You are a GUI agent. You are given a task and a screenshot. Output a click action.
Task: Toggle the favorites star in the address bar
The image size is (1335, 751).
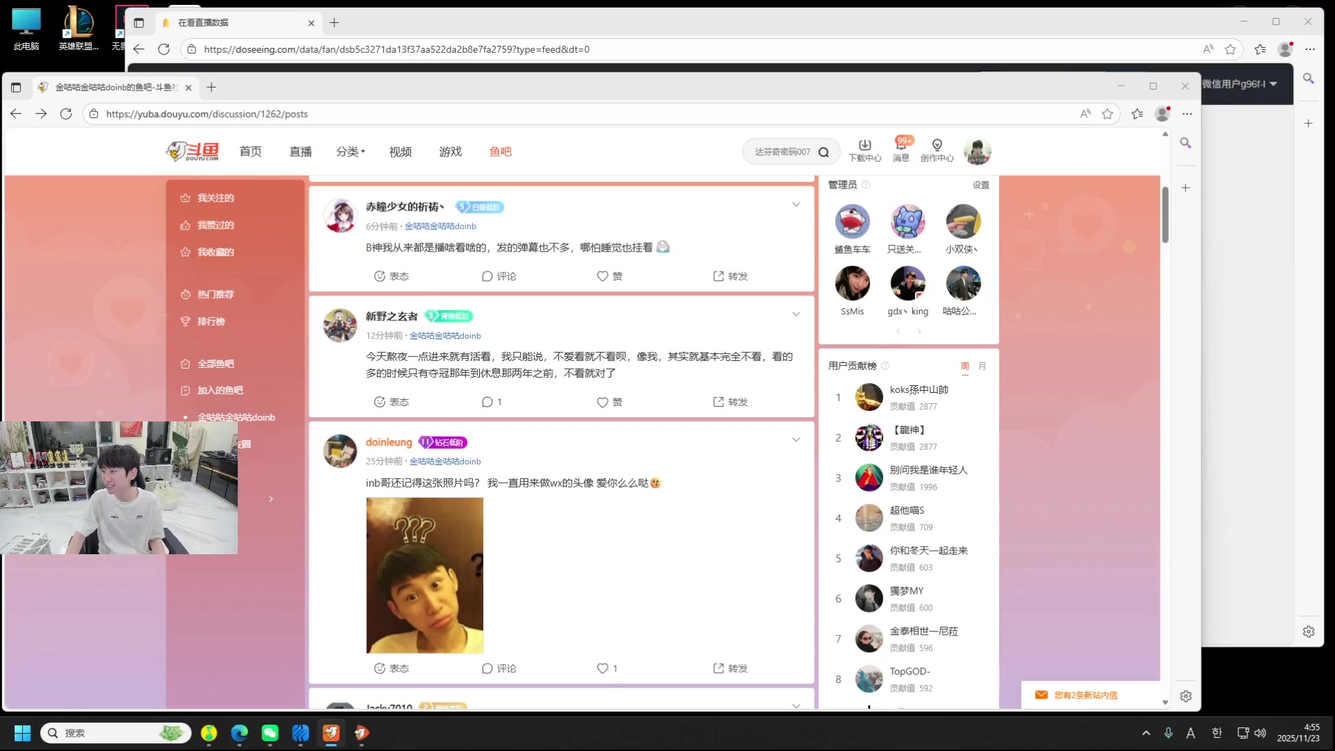pos(1107,113)
